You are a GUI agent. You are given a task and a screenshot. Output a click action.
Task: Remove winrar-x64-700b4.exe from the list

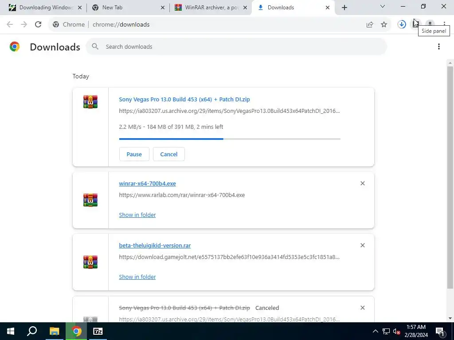click(363, 183)
